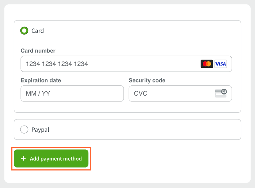Click the Add payment method button

(x=51, y=158)
